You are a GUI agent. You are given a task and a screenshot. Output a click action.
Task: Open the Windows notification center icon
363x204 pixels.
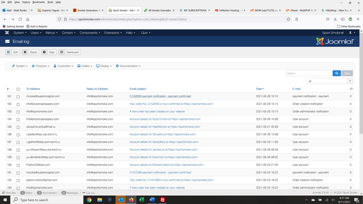357,200
